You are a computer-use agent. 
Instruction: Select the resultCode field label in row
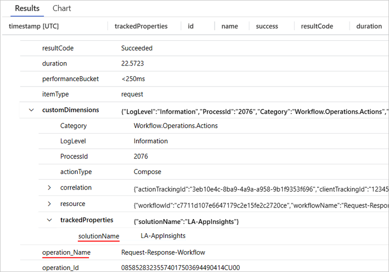pyautogui.click(x=58, y=48)
